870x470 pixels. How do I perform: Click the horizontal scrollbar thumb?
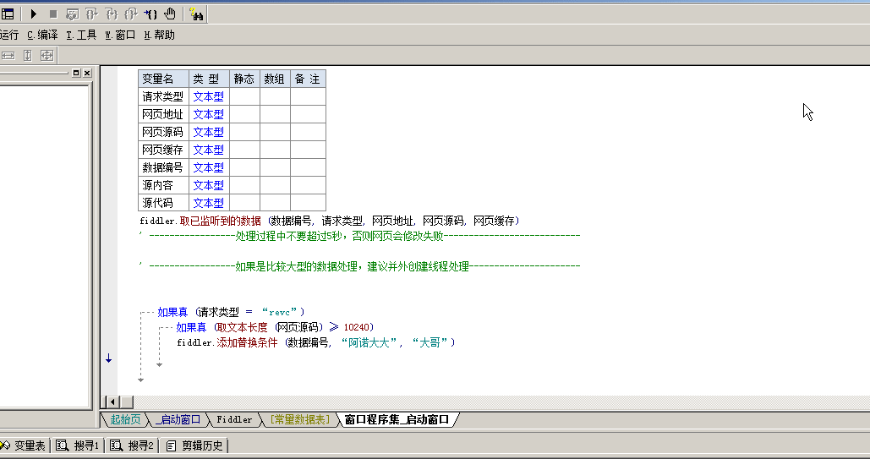[127, 402]
